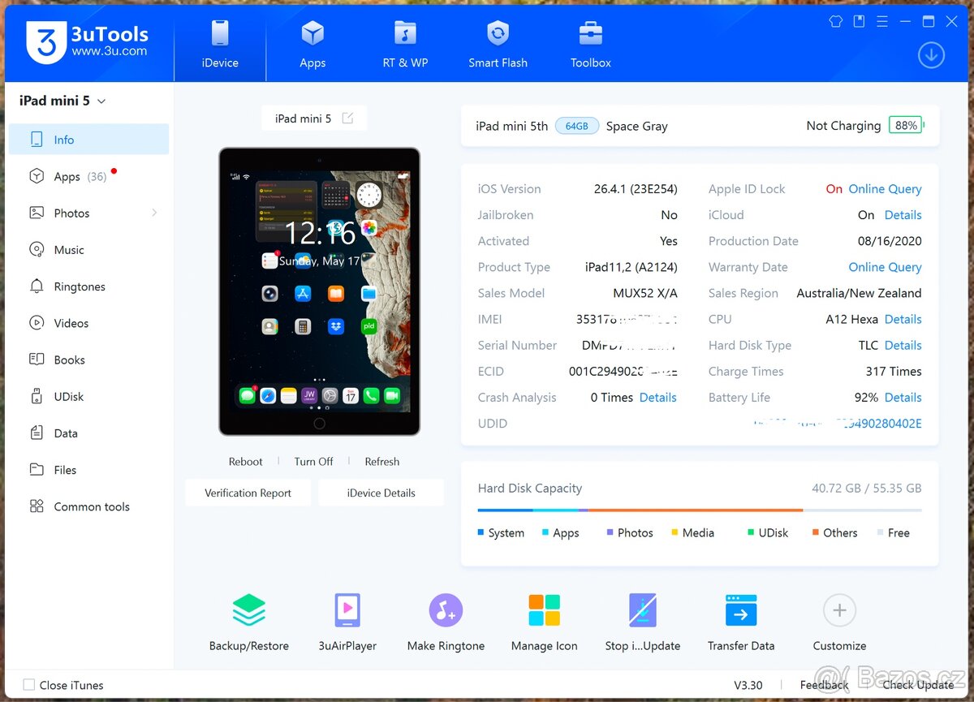
Task: Open Photos in the sidebar
Action: pos(88,213)
